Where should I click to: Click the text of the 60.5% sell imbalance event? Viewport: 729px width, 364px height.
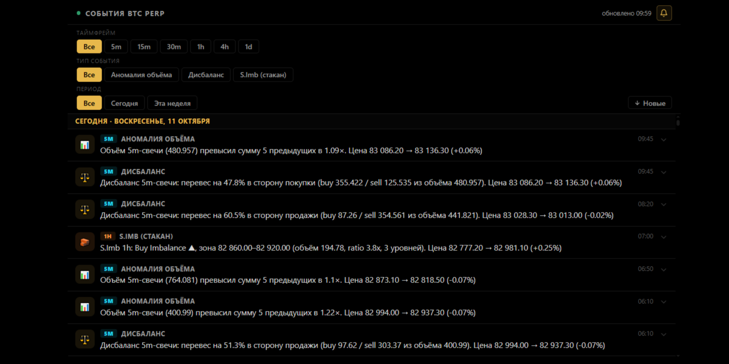coord(357,215)
